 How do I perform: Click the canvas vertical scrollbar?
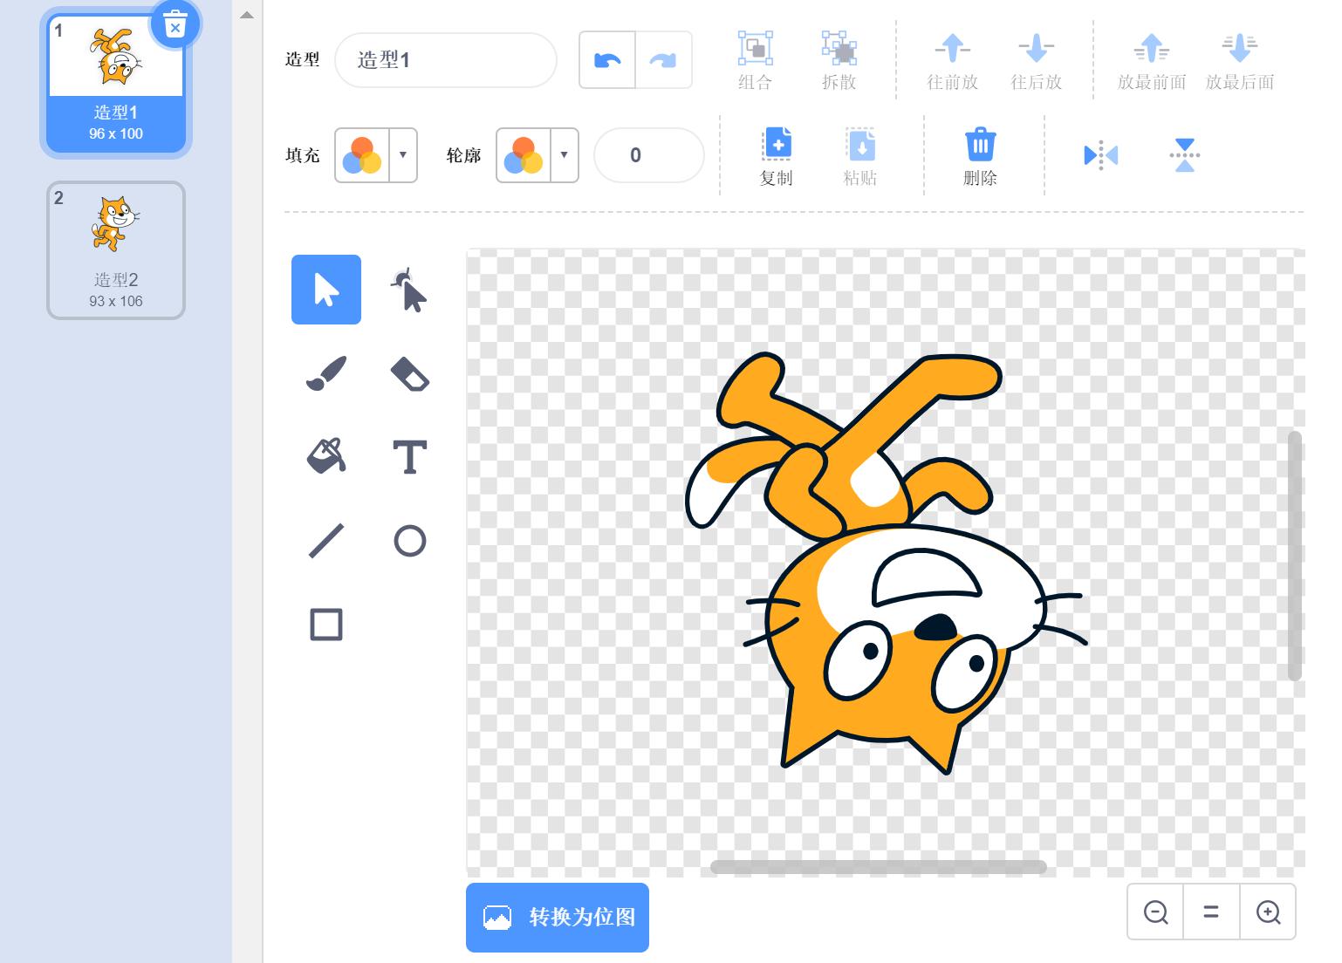point(1296,556)
